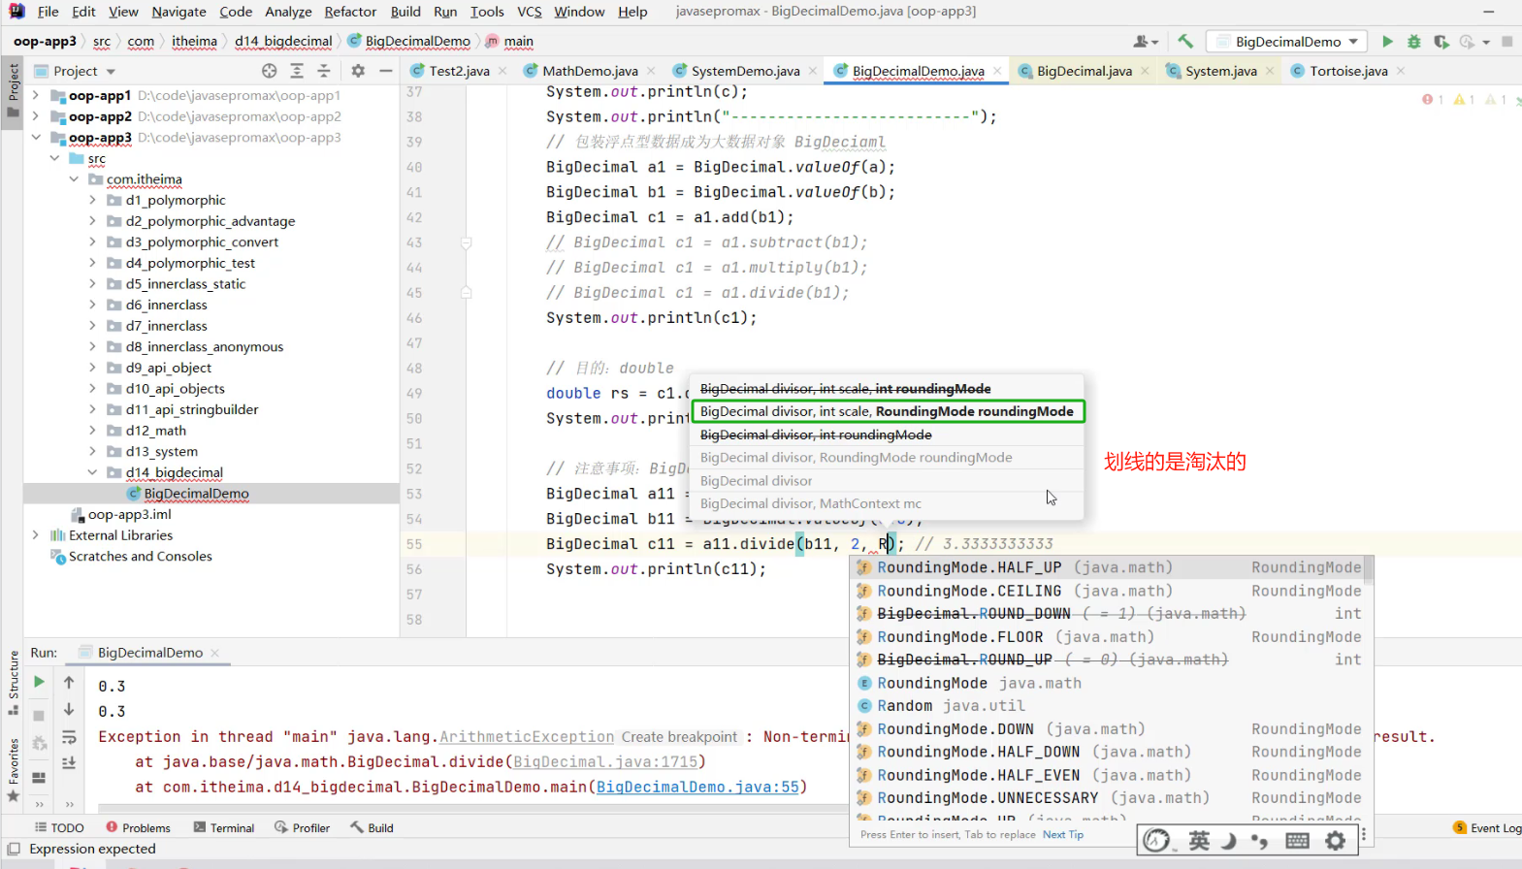
Task: Open soft keyboard in the IME toolbar
Action: tap(1297, 841)
